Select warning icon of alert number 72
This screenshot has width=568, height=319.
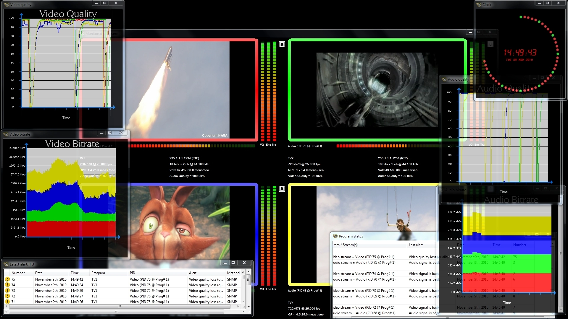click(x=7, y=296)
